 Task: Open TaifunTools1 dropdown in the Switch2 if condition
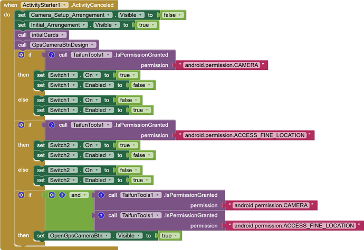[91, 125]
